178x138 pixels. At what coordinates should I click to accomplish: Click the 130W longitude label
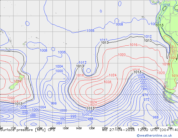[x=92, y=128]
